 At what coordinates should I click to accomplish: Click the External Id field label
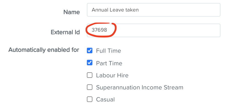pyautogui.click(x=65, y=32)
